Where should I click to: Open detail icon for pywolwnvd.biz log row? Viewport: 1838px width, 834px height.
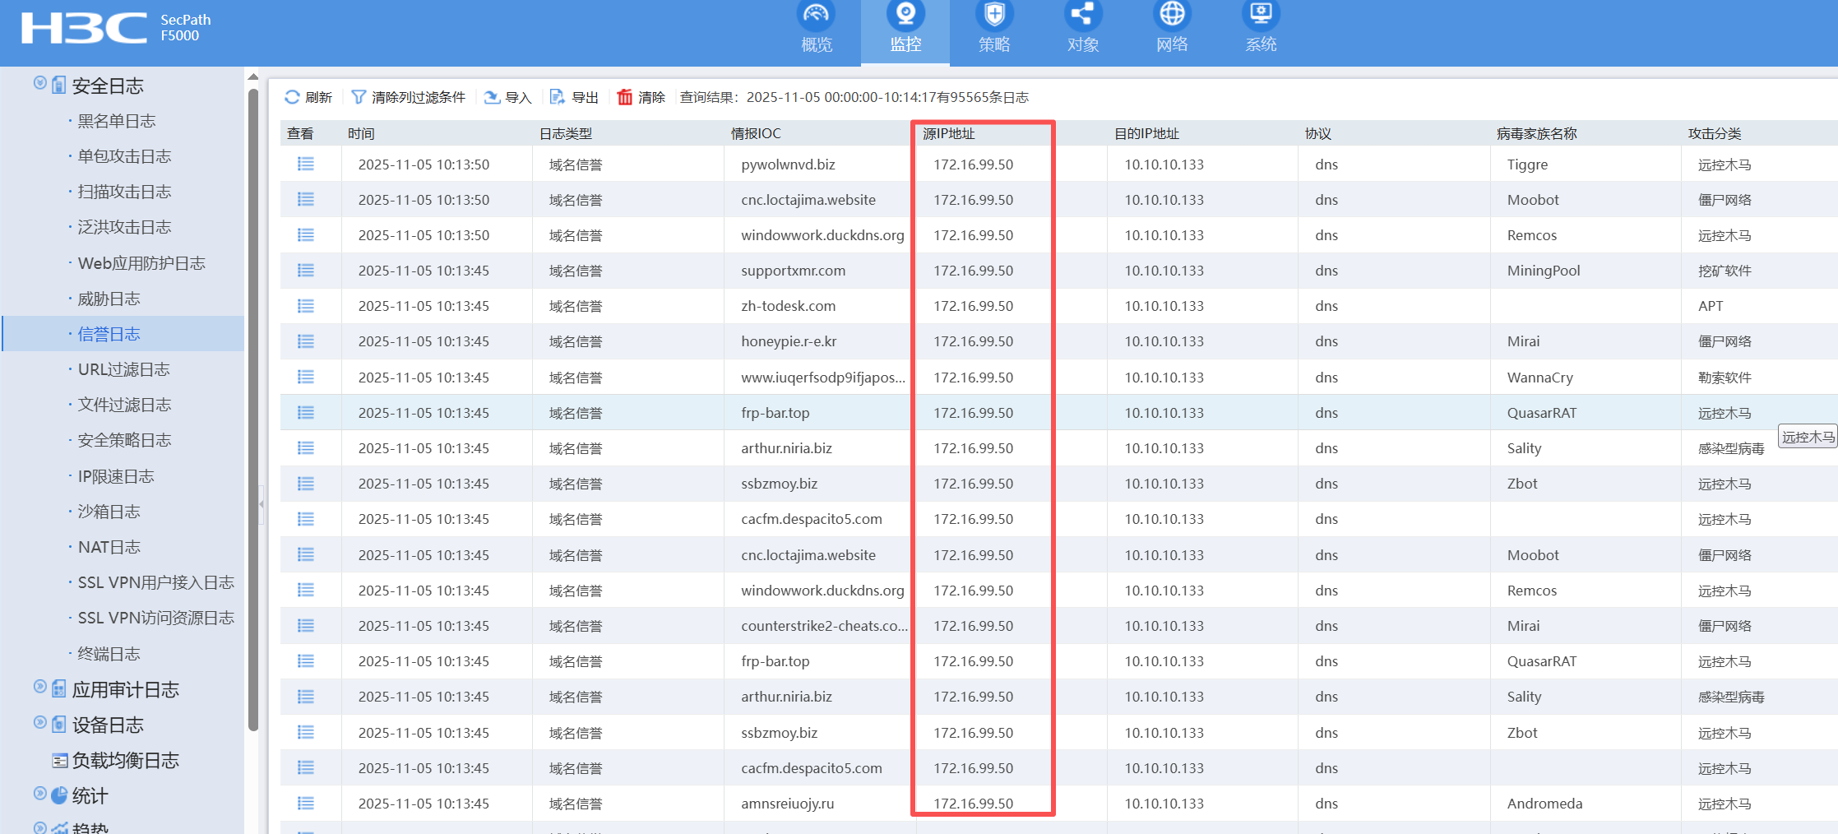[306, 164]
